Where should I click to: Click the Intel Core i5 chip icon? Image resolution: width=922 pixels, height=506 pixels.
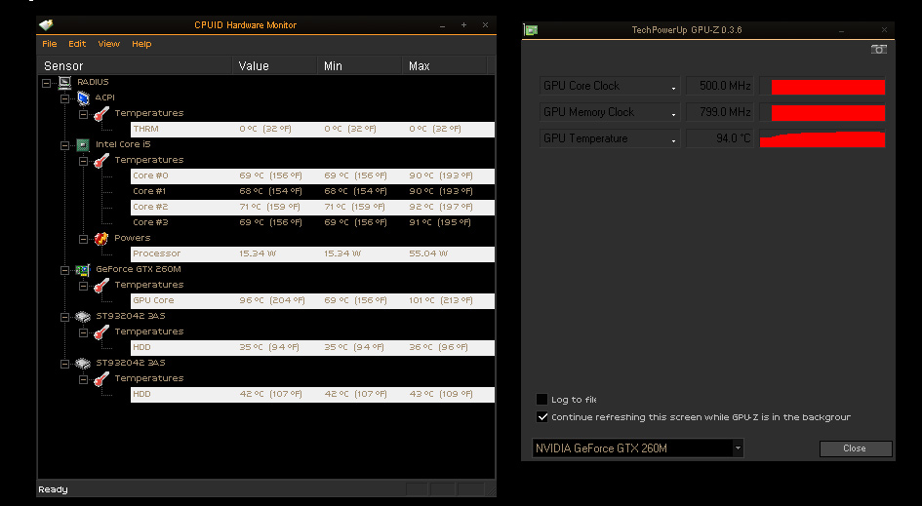pyautogui.click(x=83, y=144)
